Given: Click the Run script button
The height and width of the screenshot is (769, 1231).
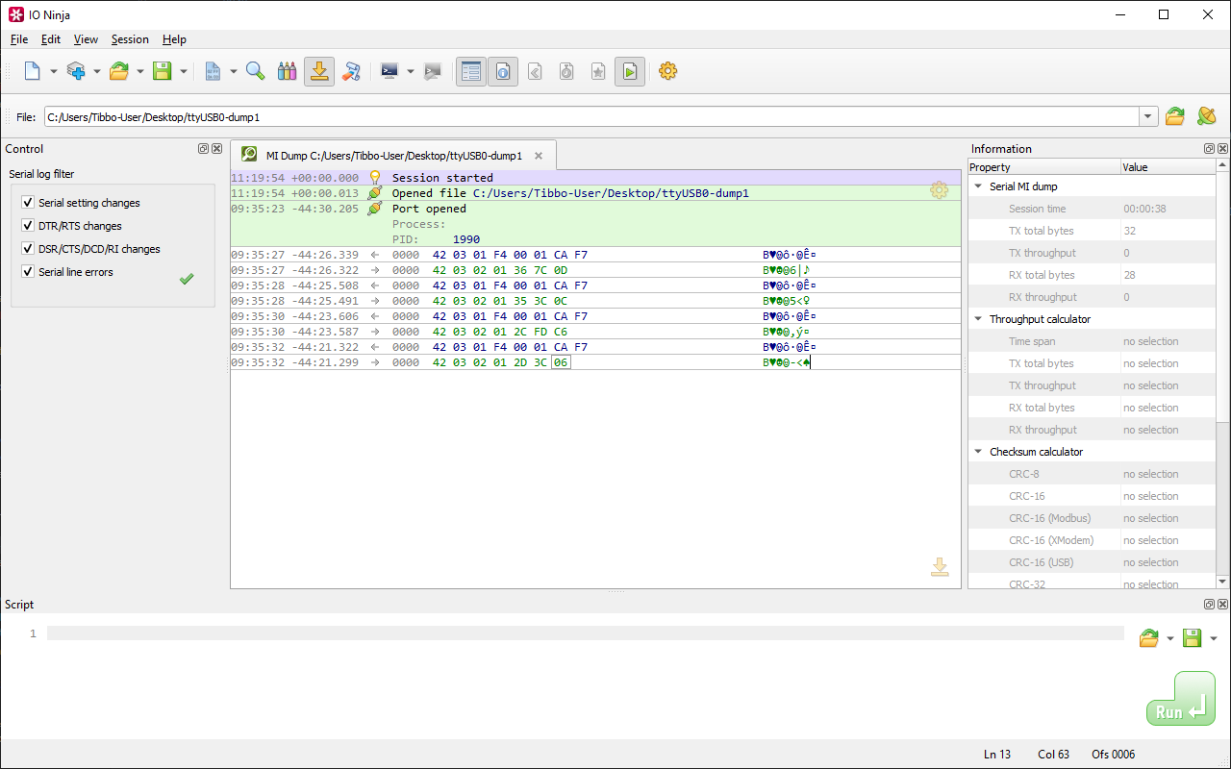Looking at the screenshot, I should (x=1181, y=699).
